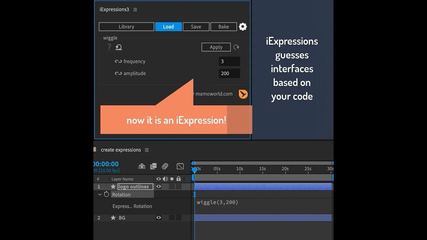Select the logo outlines layer name
This screenshot has width=427, height=240.
[x=135, y=187]
